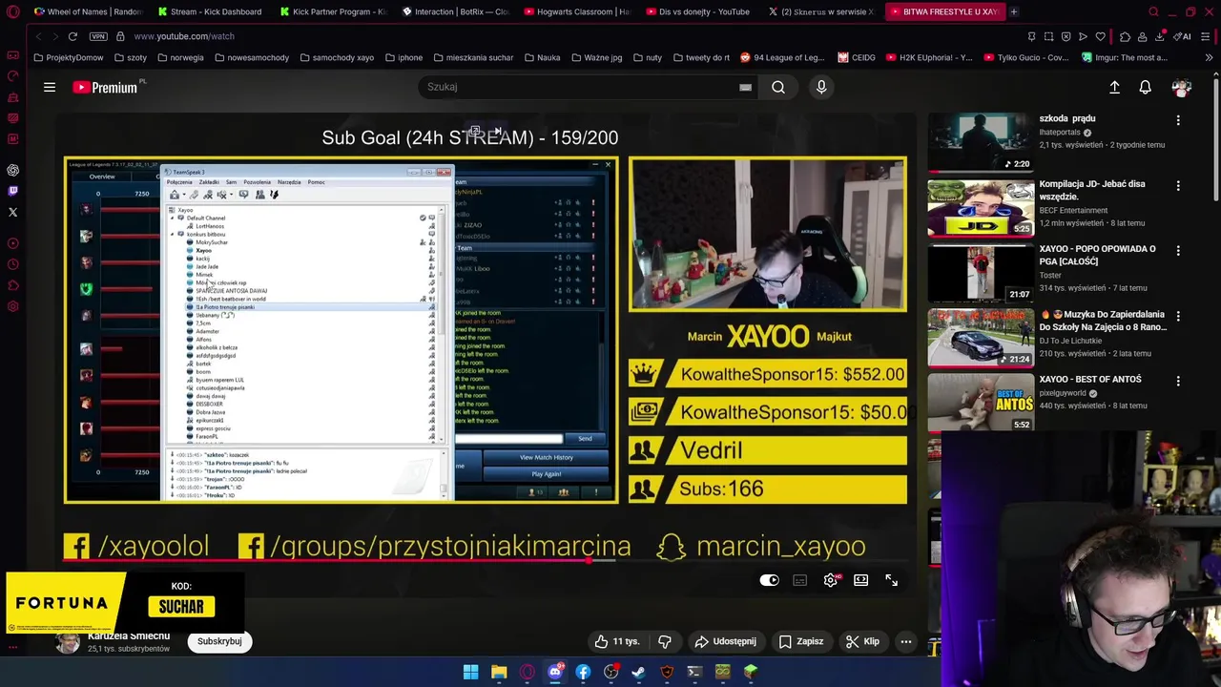This screenshot has height=687, width=1221.
Task: Open 'szkoda prądu' video thumbnail
Action: pyautogui.click(x=980, y=141)
